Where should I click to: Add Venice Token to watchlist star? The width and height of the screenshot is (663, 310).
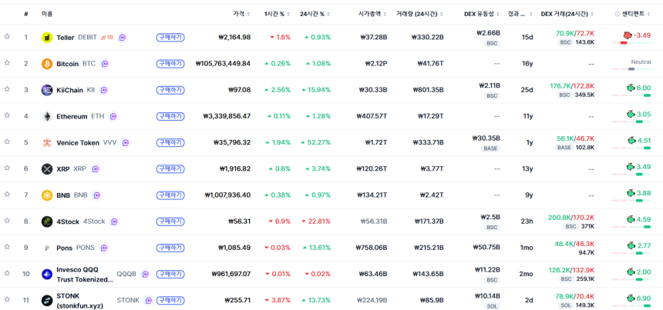pos(7,142)
